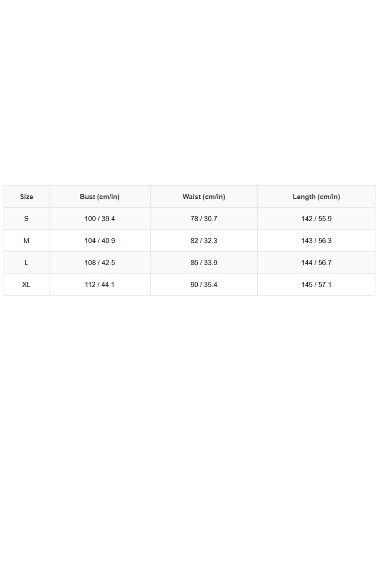This screenshot has width=380, height=570.
Task: Select the L size cell
Action: pyautogui.click(x=27, y=263)
